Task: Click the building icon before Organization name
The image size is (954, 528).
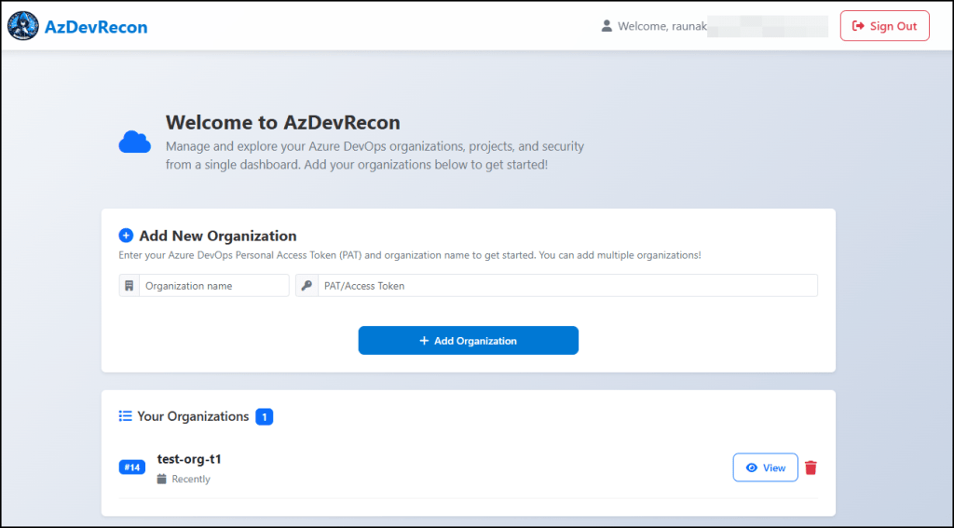Action: tap(129, 285)
